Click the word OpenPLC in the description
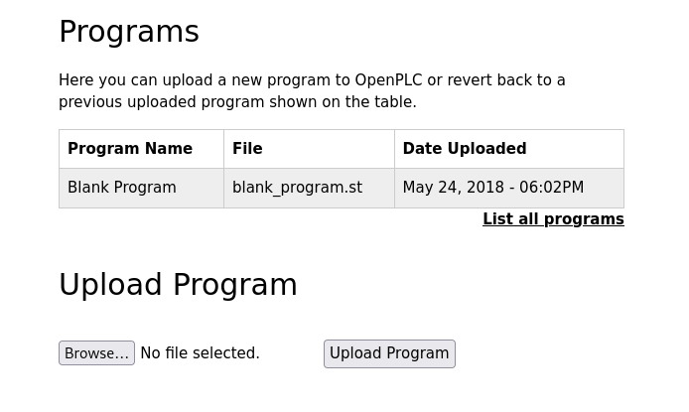 [x=388, y=80]
